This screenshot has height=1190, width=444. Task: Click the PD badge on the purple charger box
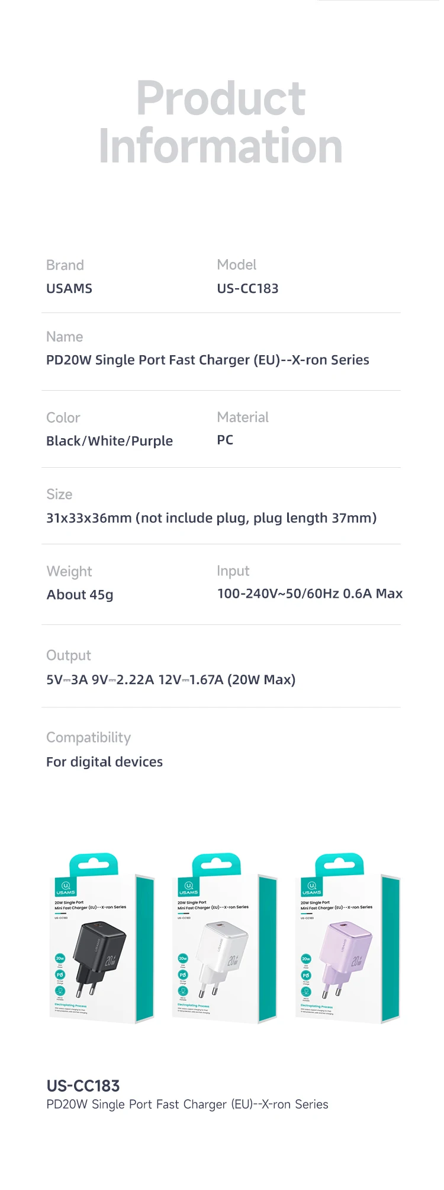(x=306, y=975)
